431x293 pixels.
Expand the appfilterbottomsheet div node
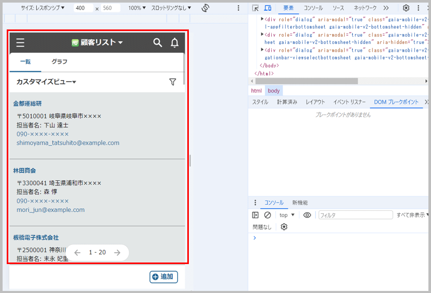(x=262, y=19)
